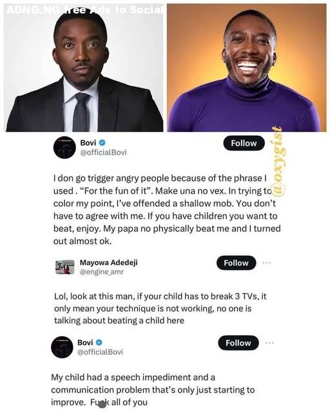
Task: Open the photo of man in purple turtleneck
Action: click(247, 68)
